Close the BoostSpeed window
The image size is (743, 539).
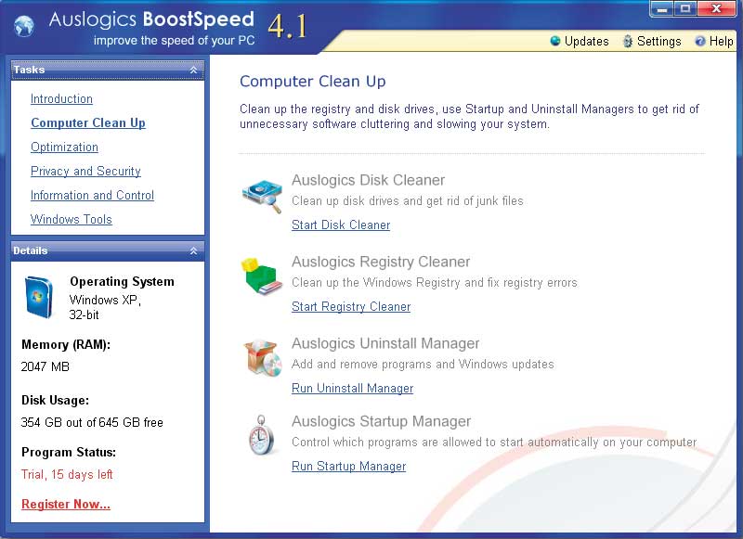(x=717, y=8)
